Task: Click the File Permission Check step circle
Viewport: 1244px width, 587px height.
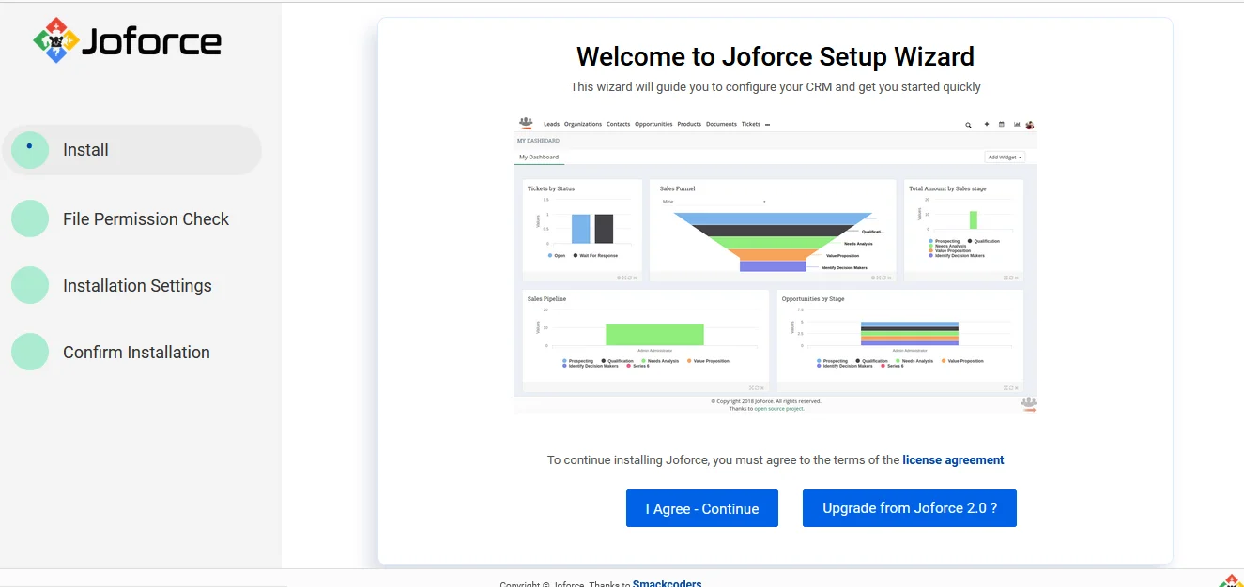Action: tap(30, 218)
